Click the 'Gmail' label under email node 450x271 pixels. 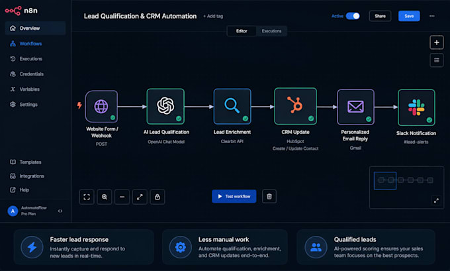point(355,148)
